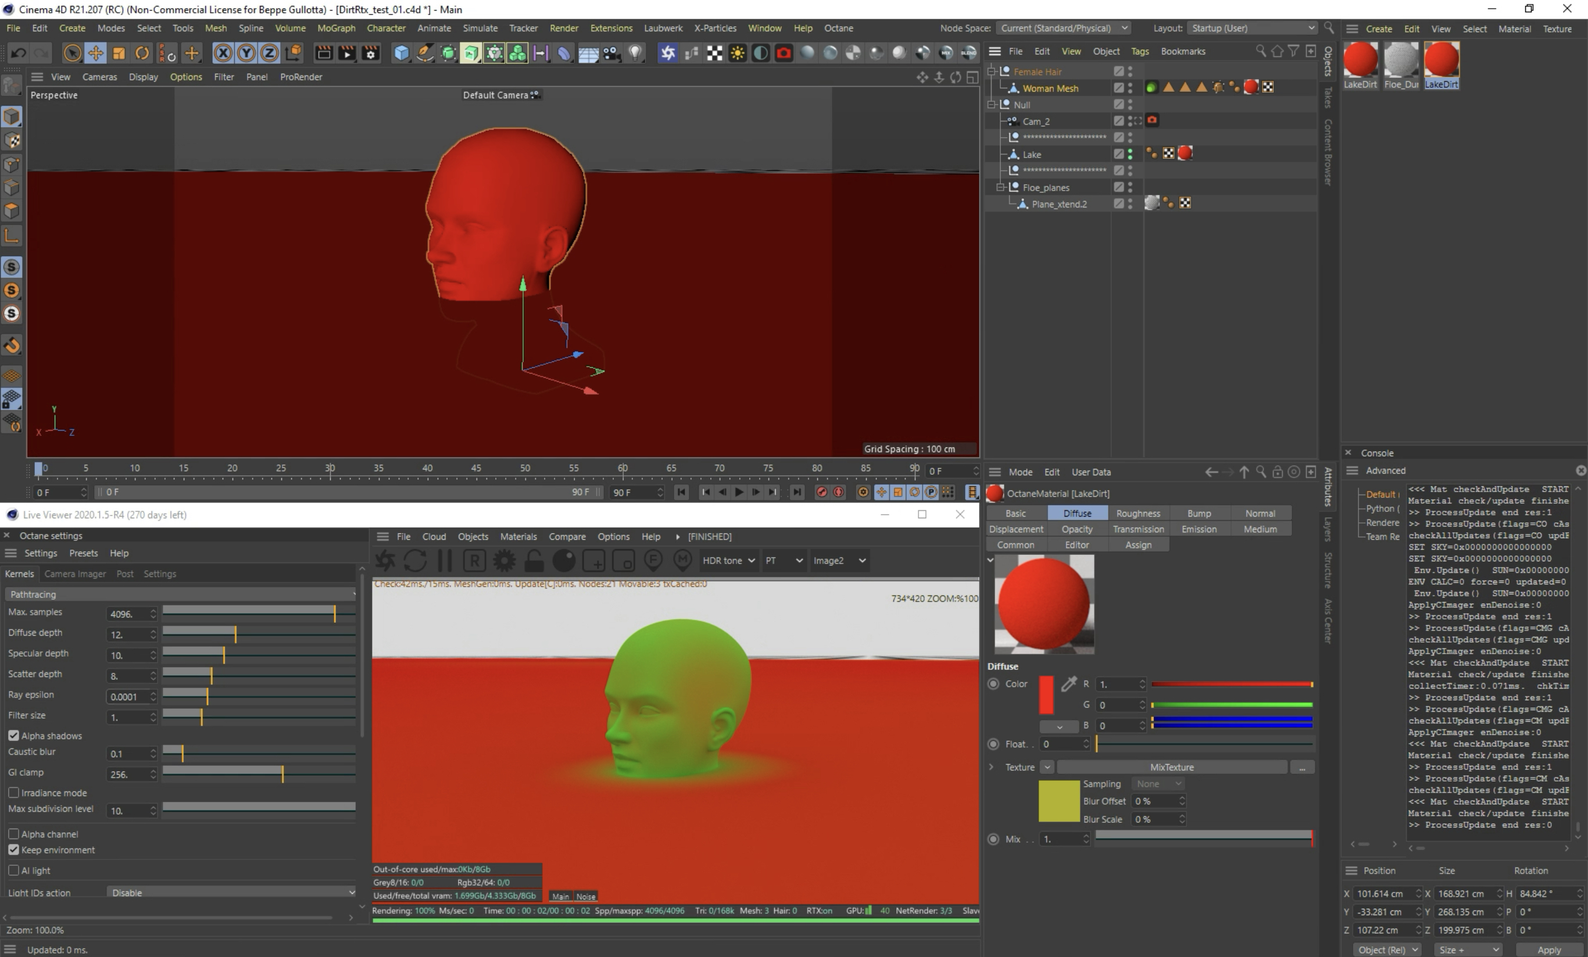
Task: Switch to the Roughness material tab
Action: [1138, 514]
